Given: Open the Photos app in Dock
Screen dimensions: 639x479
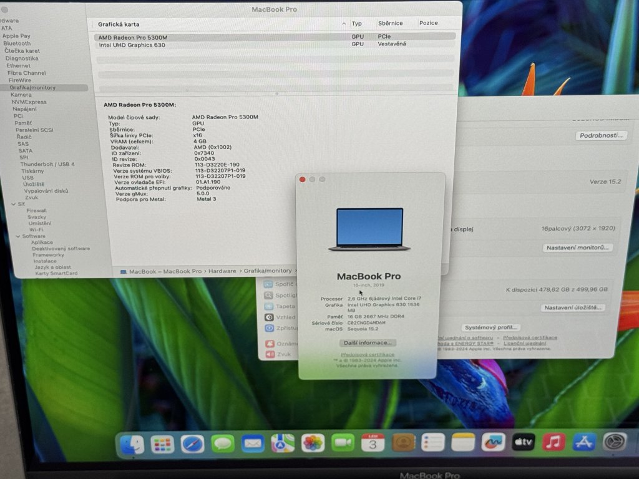Looking at the screenshot, I should pos(313,443).
